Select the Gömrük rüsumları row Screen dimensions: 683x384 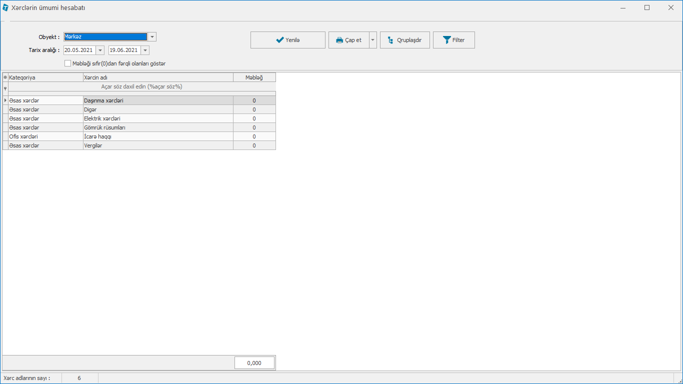pos(157,127)
